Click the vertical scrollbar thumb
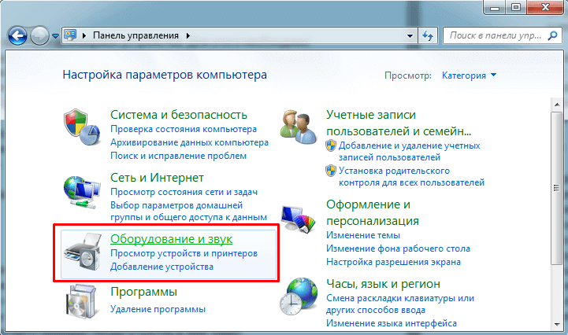568x335 pixels. [557, 188]
